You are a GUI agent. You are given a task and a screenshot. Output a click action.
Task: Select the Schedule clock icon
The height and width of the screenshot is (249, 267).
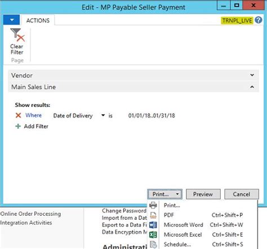pos(153,245)
